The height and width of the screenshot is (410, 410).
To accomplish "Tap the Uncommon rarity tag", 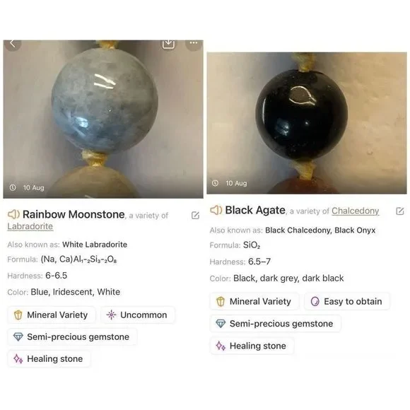I will (138, 315).
